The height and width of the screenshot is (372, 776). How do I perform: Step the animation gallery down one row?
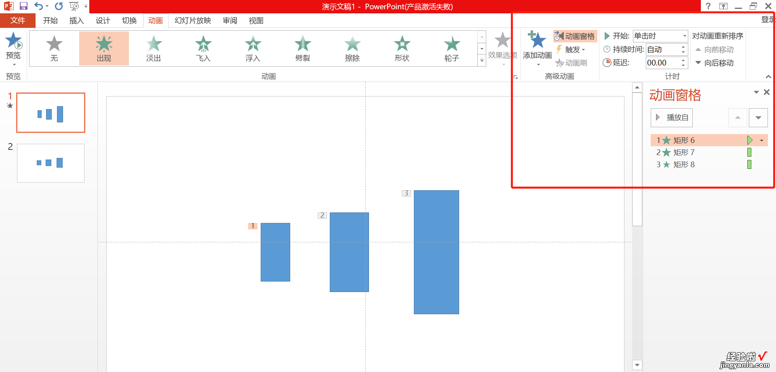[x=482, y=49]
